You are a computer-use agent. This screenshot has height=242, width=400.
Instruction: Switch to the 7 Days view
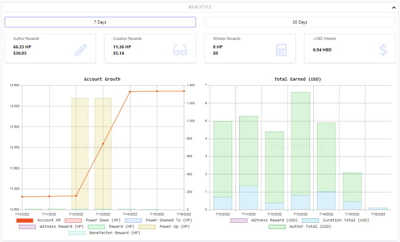(x=100, y=22)
